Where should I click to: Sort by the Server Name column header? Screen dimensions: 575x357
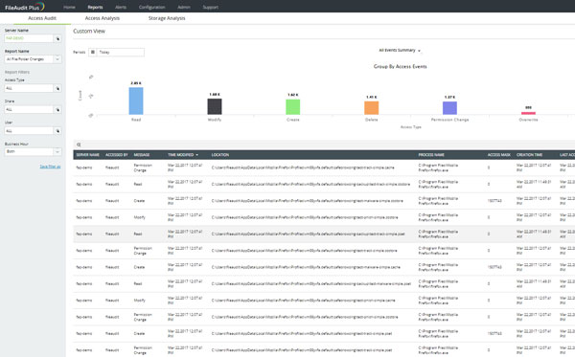(87, 155)
